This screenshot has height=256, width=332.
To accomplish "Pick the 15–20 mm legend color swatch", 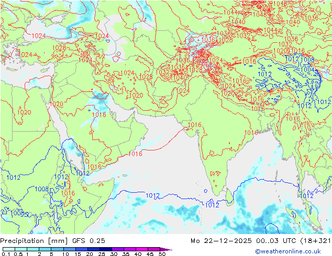I will [81, 249].
